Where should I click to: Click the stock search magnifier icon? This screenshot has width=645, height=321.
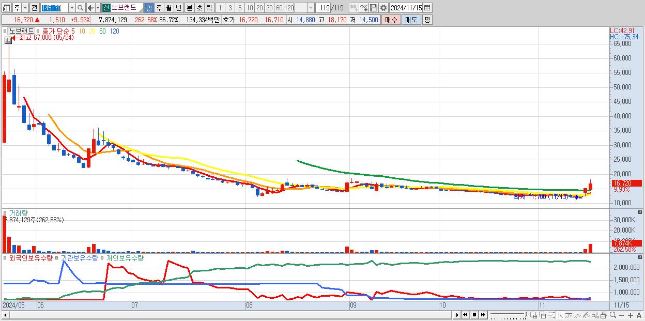click(x=80, y=8)
